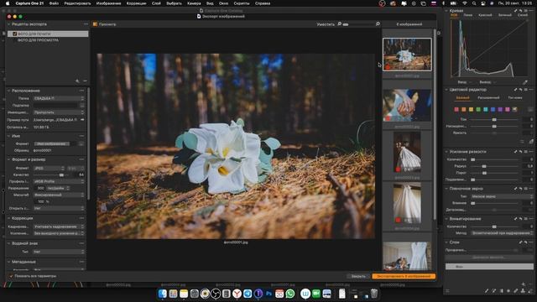Reset the Curve tool adjustments
The image size is (537, 302).
point(520,11)
